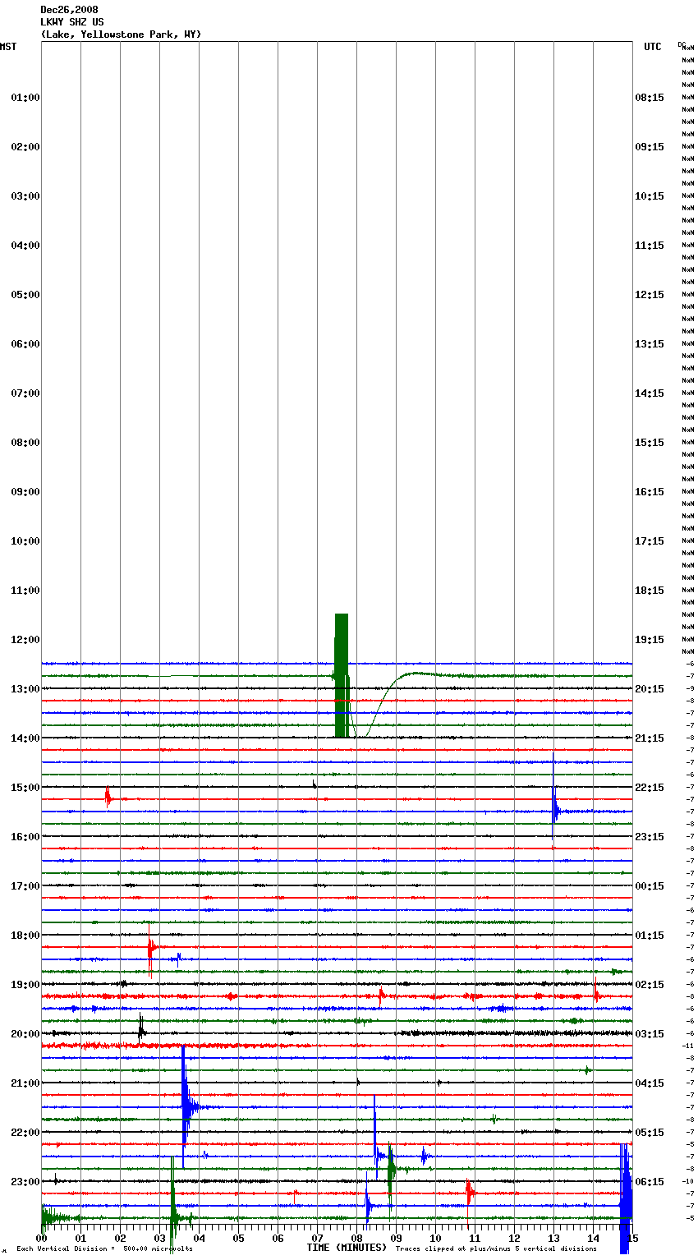Select the 10:00 MST time label
This screenshot has height=1260, width=698.
(25, 541)
